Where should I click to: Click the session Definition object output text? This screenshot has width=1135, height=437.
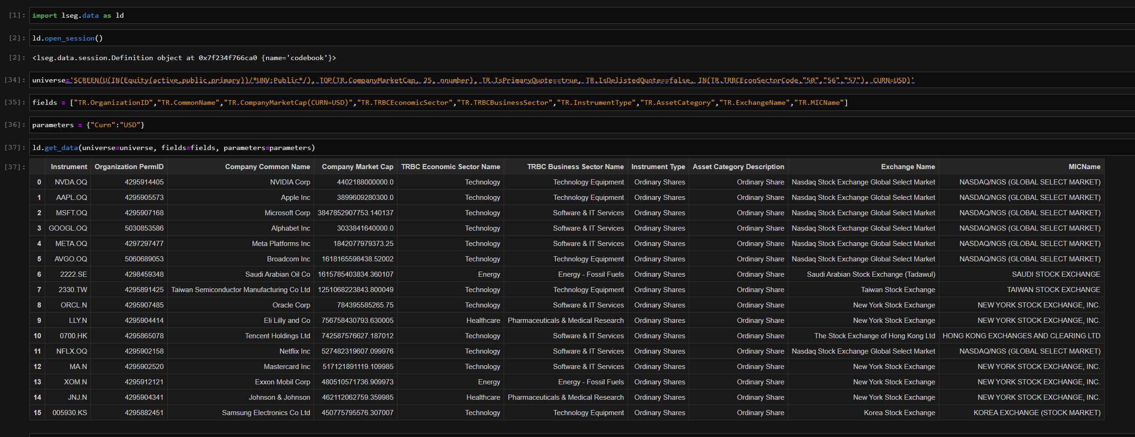coord(184,58)
